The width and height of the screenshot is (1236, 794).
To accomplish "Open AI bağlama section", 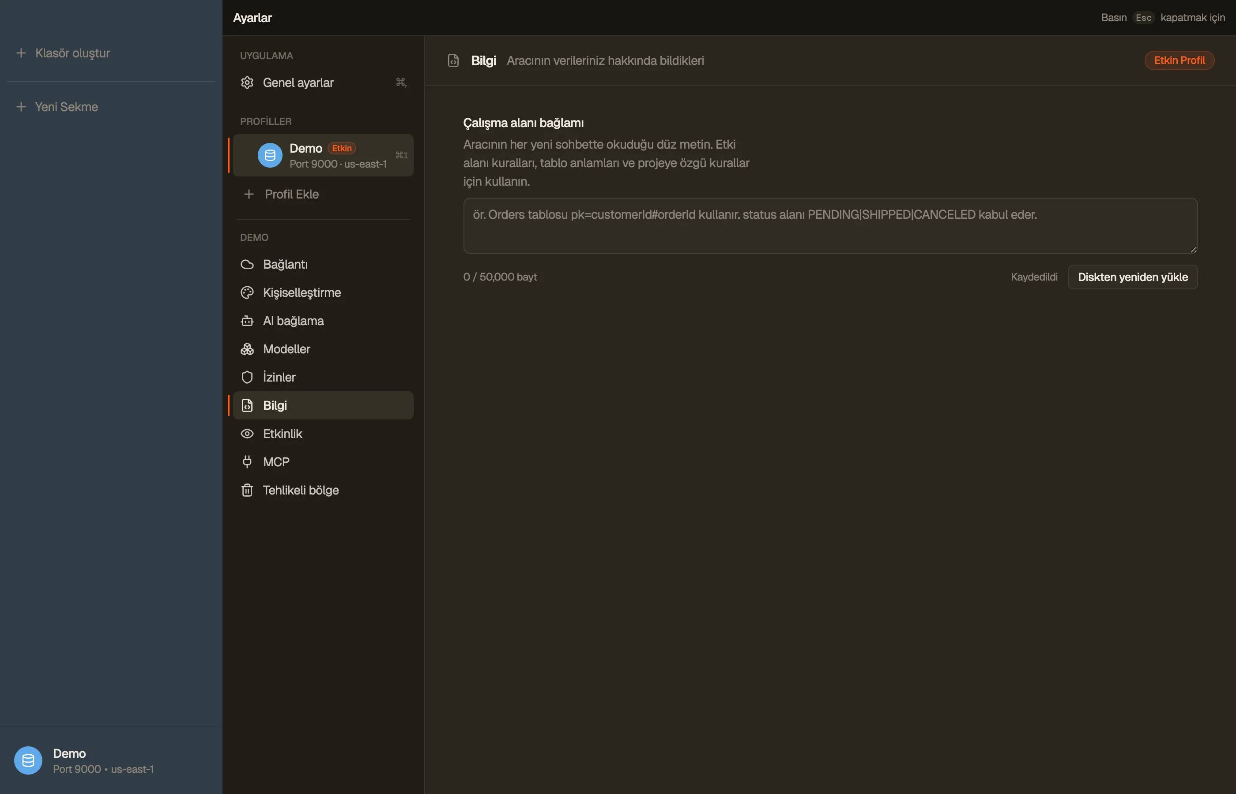I will pyautogui.click(x=323, y=321).
